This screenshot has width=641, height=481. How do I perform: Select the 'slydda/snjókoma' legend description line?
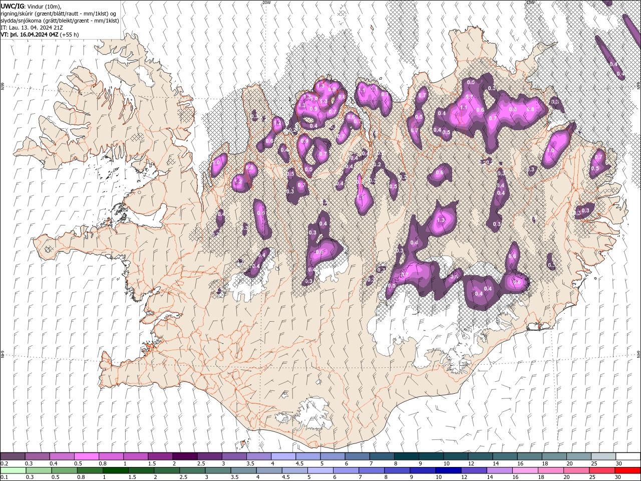(60, 21)
